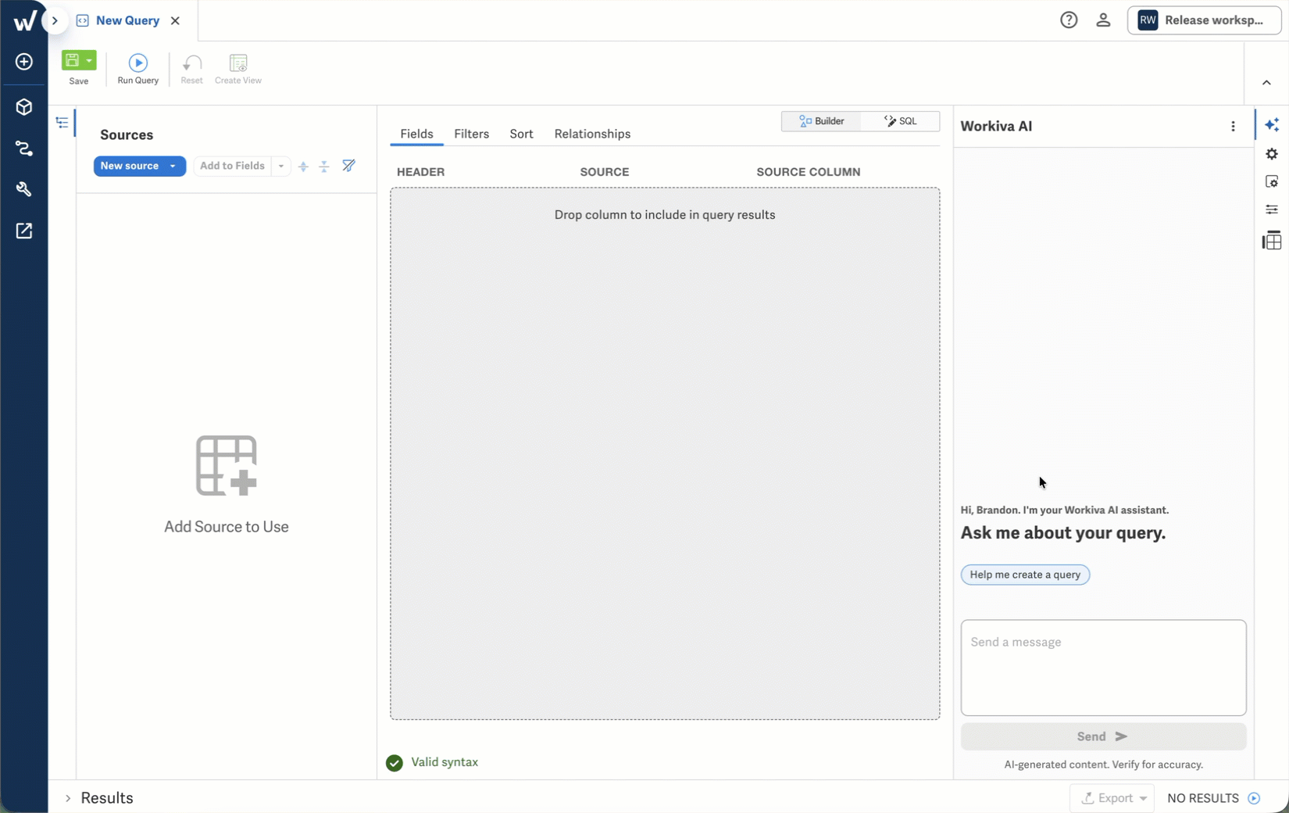
Task: Switch to Builder mode
Action: (x=821, y=121)
